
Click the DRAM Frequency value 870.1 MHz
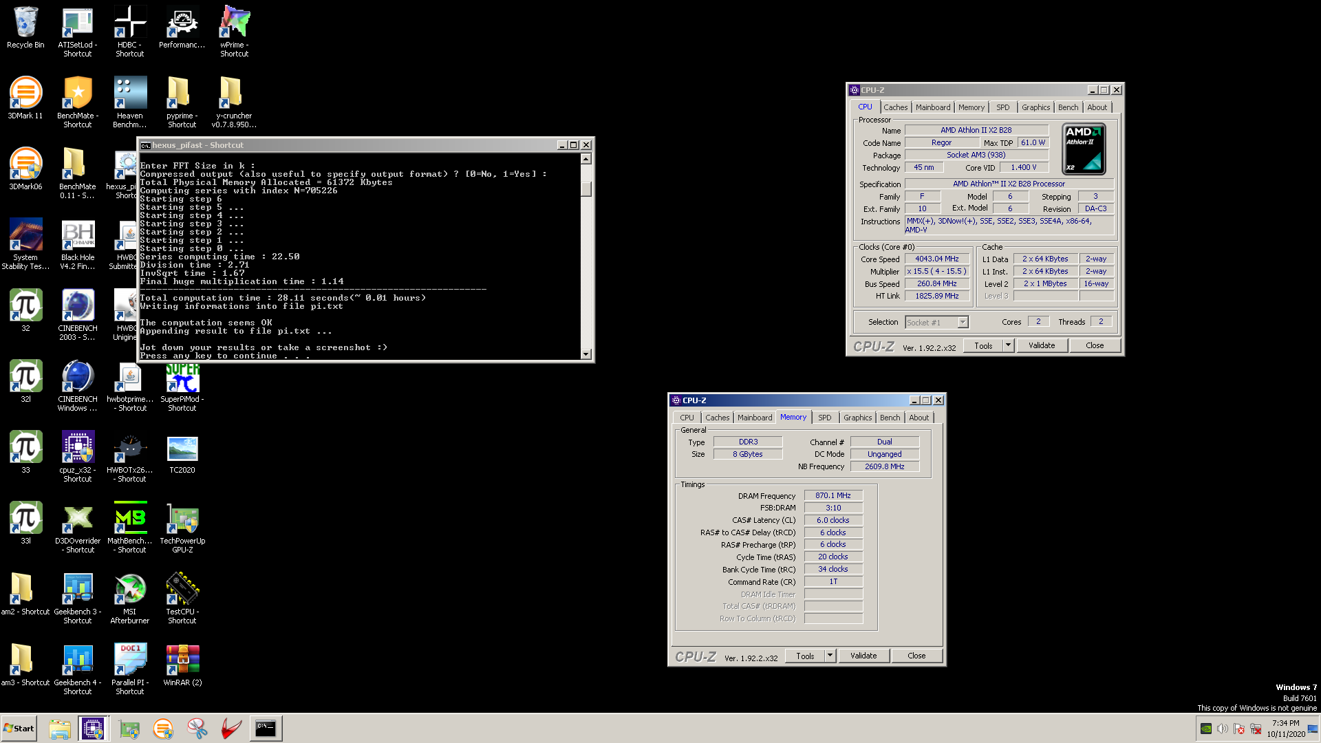tap(833, 495)
